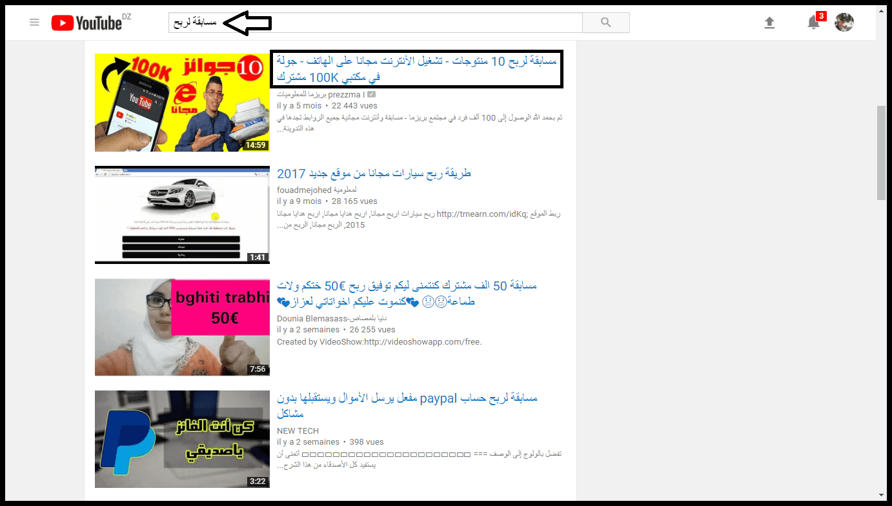Open the white car video thumbnail
Image resolution: width=892 pixels, height=506 pixels.
(182, 215)
